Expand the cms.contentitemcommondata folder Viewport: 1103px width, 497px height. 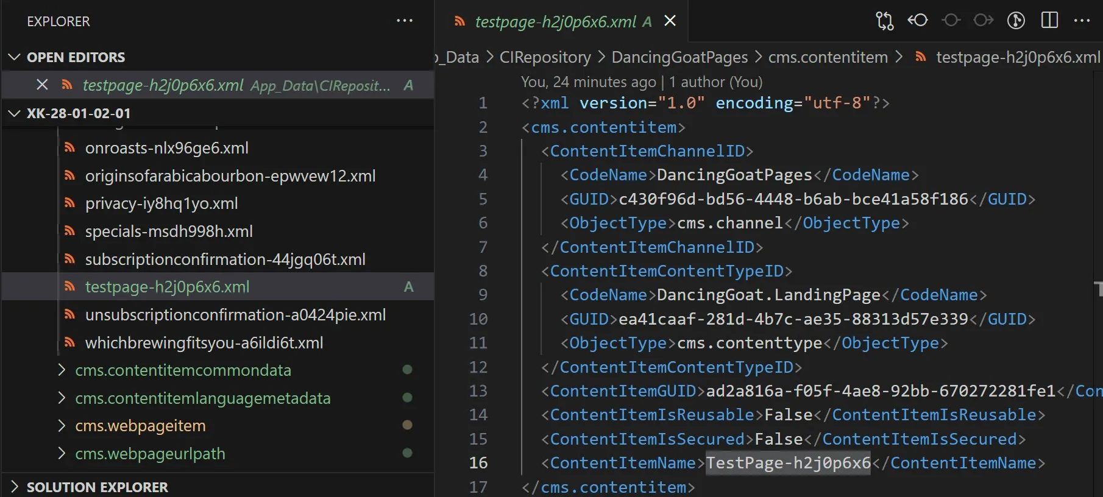pos(61,370)
